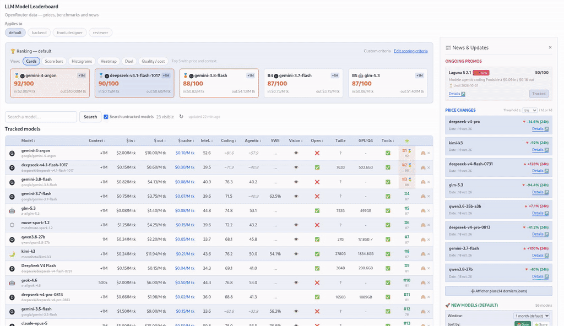Click the medal icon on gemini-4-argon card

pos(17,75)
